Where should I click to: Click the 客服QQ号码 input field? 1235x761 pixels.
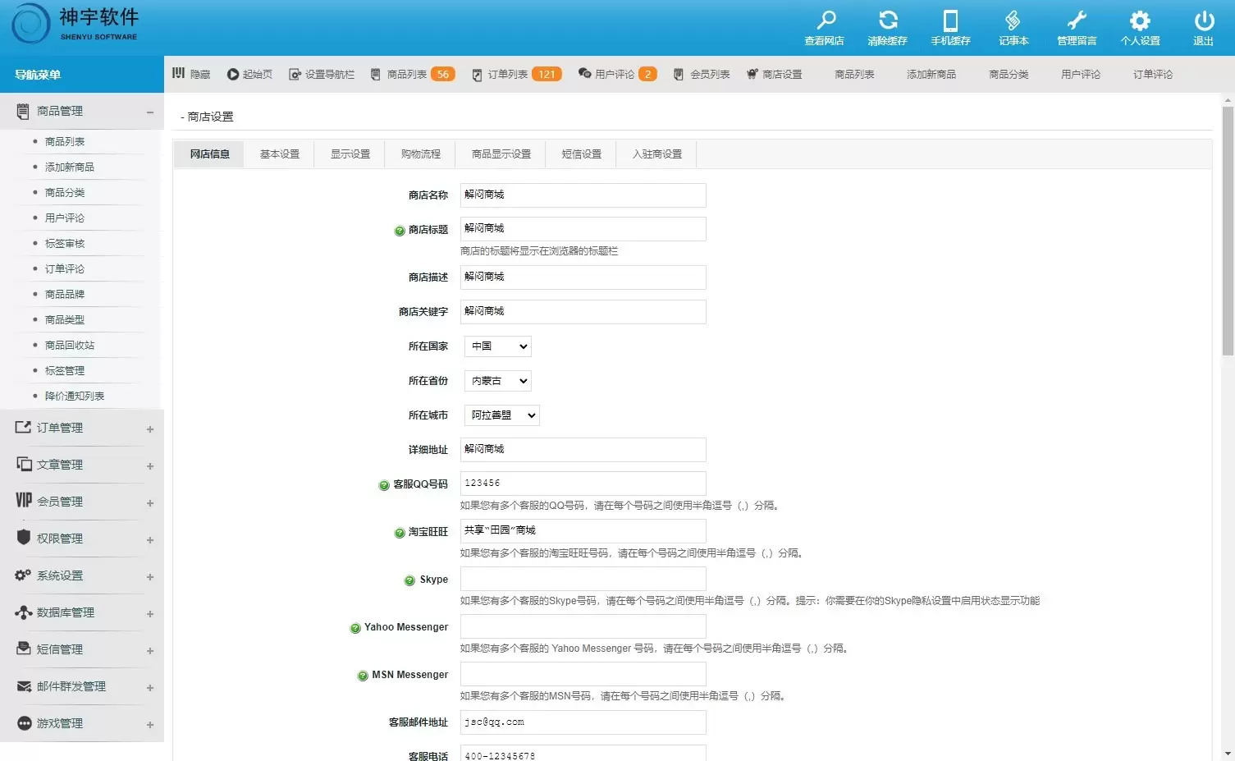583,484
